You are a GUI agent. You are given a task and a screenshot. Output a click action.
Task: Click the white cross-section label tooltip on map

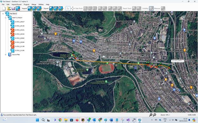point(177,61)
